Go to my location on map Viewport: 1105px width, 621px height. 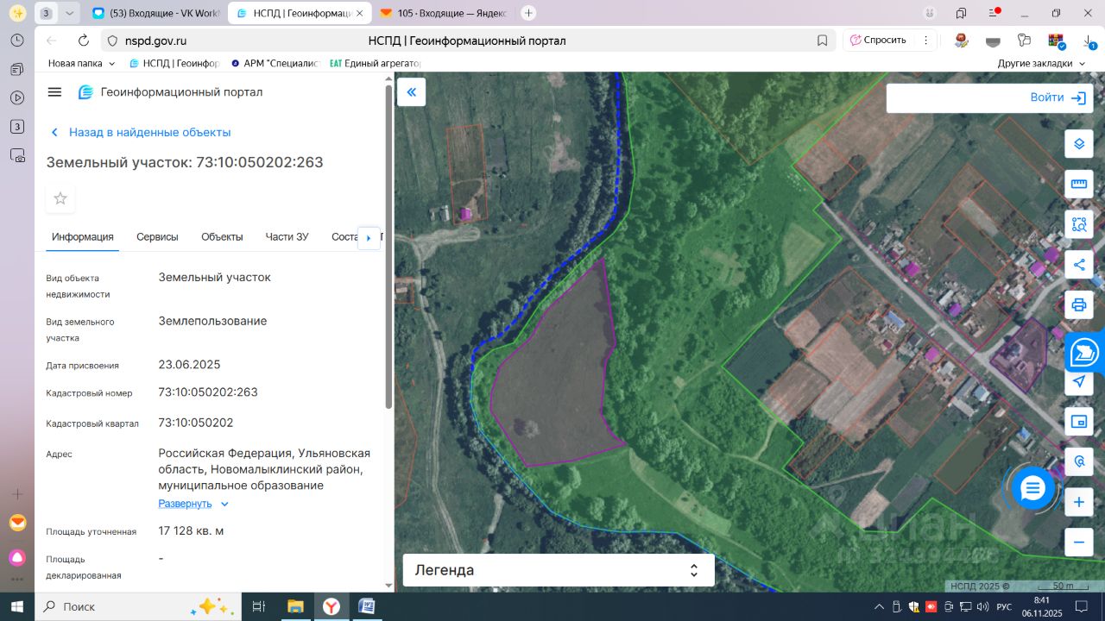1078,381
